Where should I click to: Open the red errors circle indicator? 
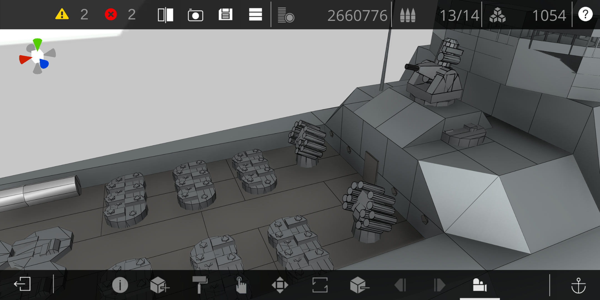(x=111, y=14)
